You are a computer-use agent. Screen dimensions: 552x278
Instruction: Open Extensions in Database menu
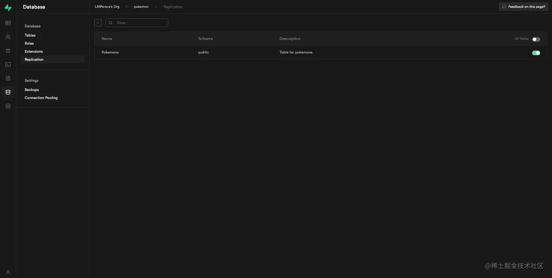point(34,52)
